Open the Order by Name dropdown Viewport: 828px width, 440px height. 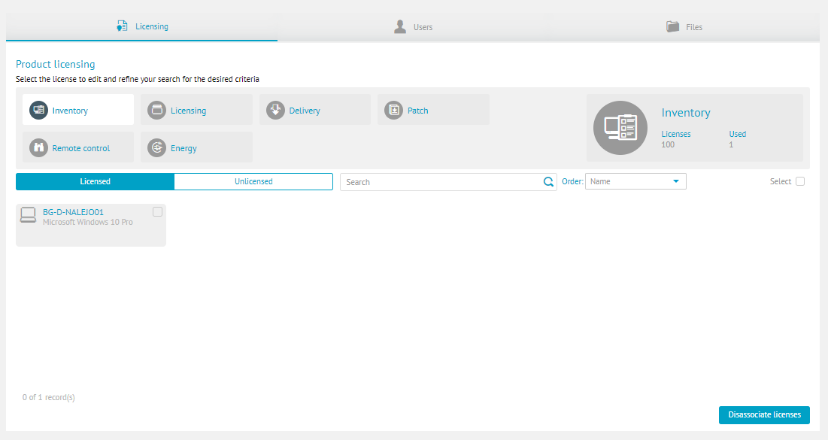(635, 181)
